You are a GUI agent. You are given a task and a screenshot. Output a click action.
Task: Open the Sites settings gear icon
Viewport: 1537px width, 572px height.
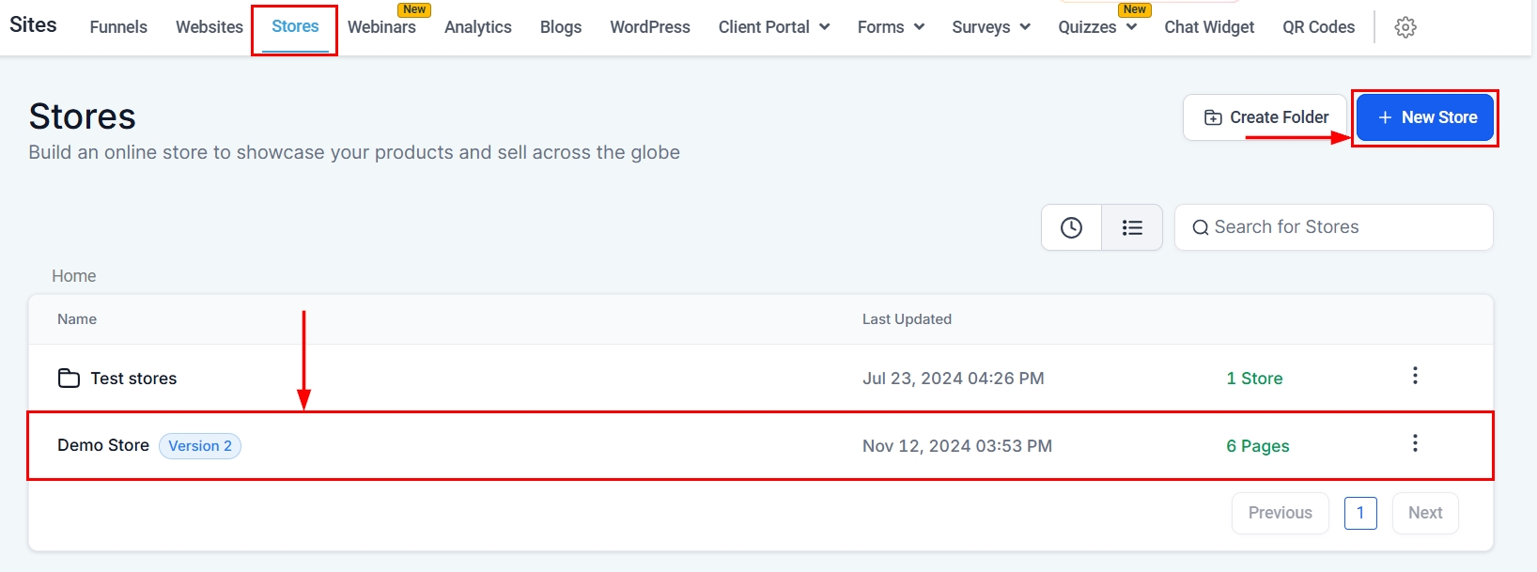[1405, 27]
